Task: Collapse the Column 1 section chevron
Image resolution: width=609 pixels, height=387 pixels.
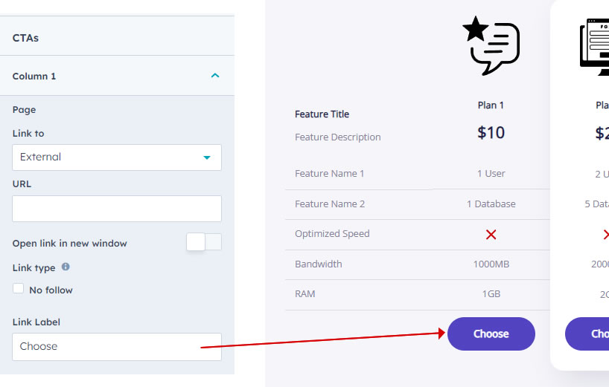Action: (214, 76)
